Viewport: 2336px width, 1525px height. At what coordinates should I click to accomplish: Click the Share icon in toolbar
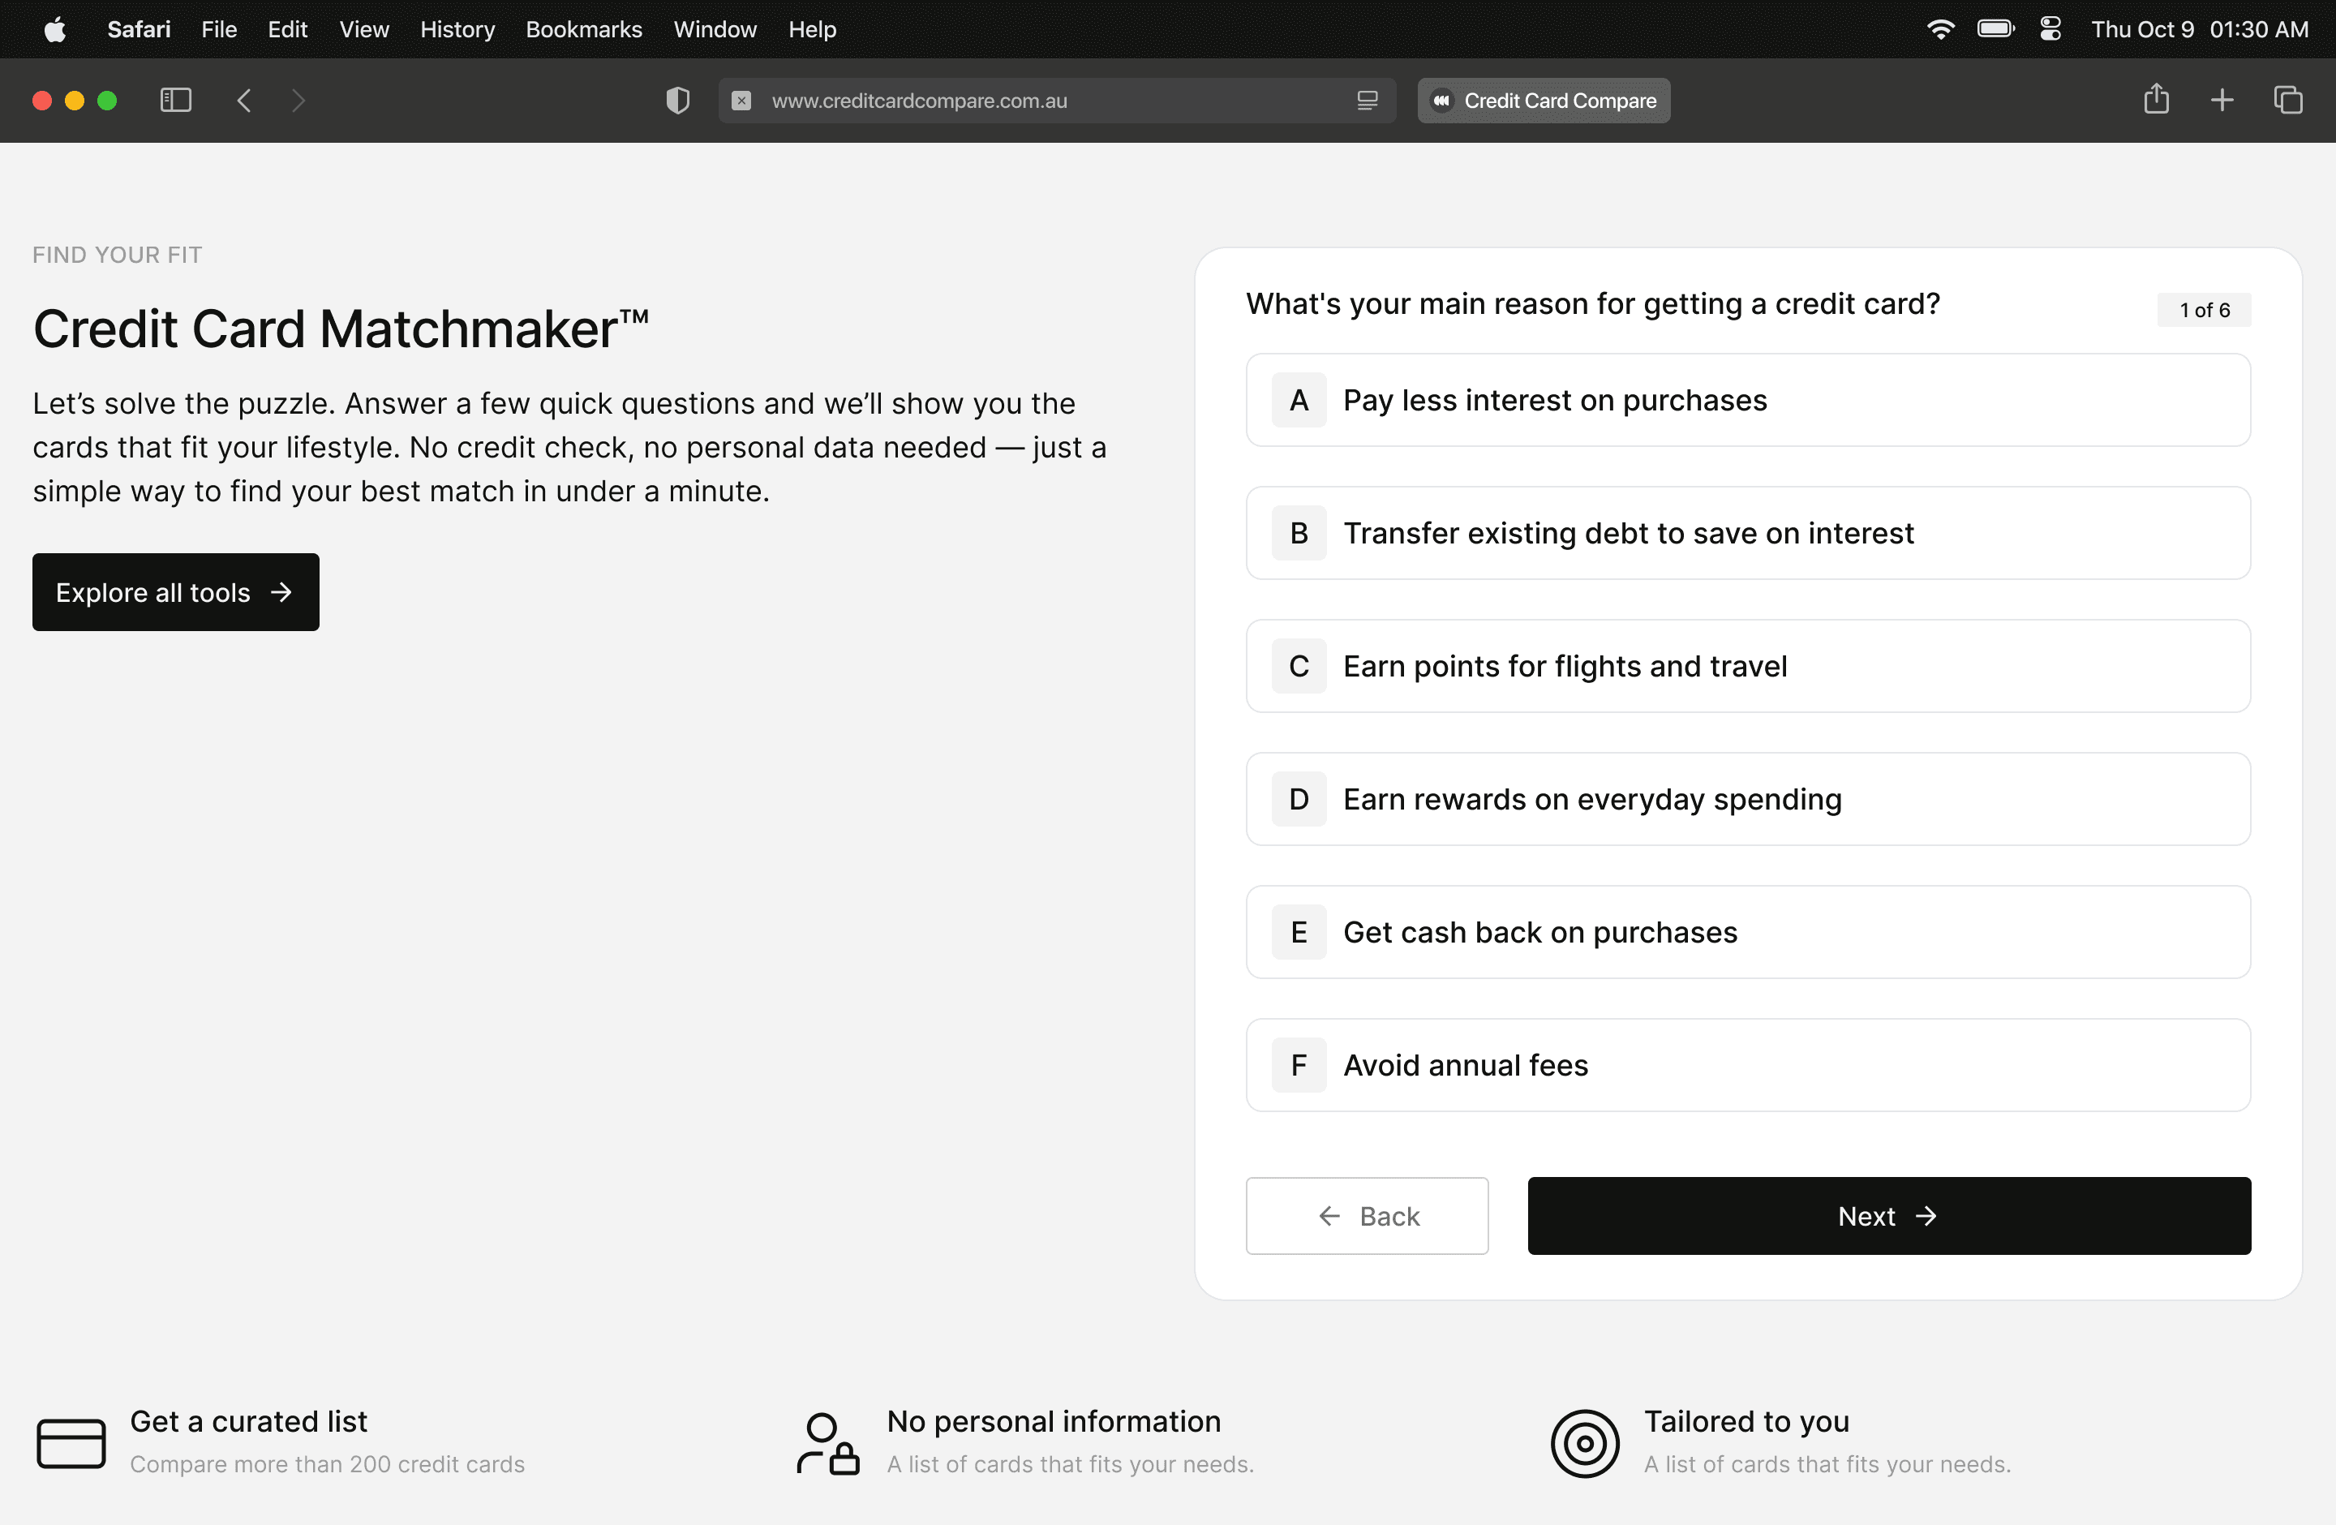pyautogui.click(x=2155, y=100)
